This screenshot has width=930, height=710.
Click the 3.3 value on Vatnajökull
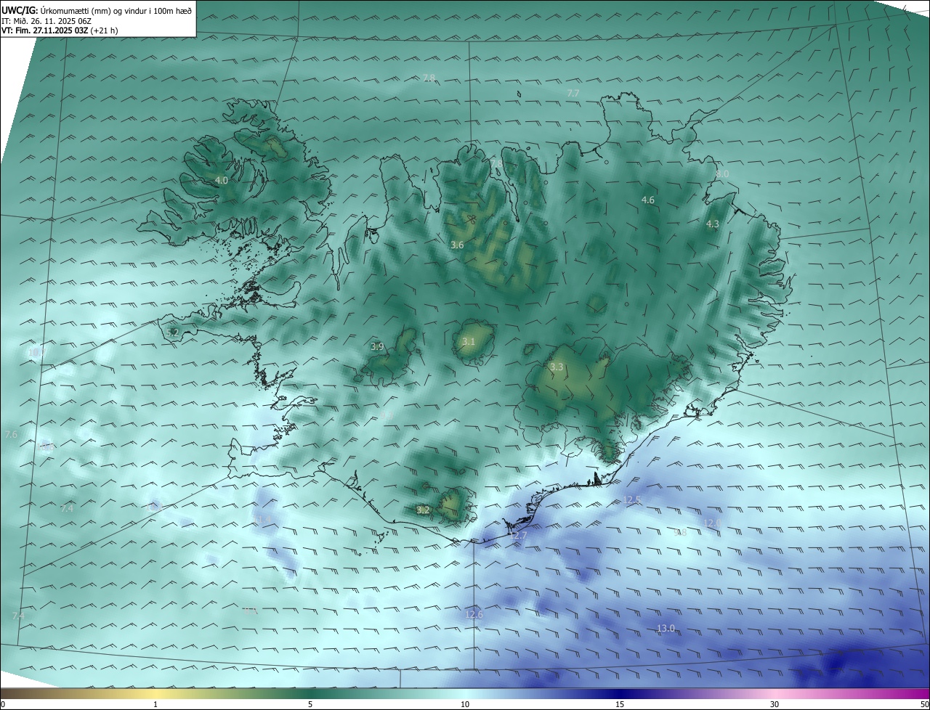tap(557, 367)
